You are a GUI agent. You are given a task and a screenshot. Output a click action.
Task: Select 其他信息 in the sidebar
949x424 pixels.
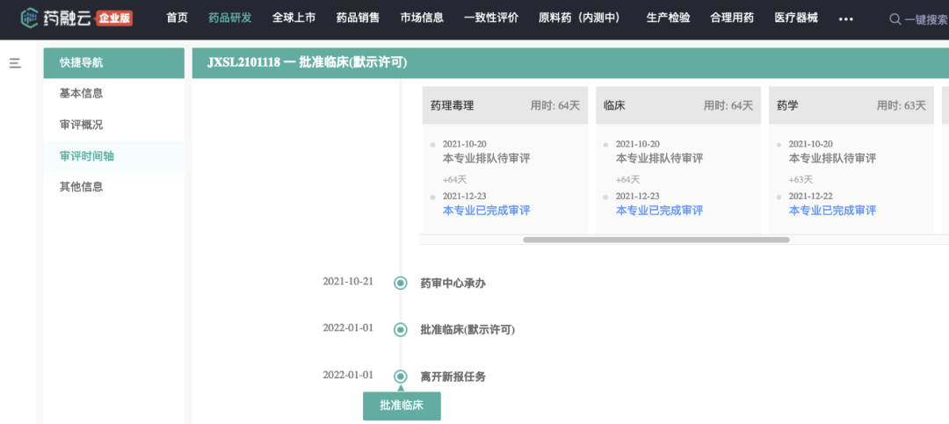pos(81,187)
